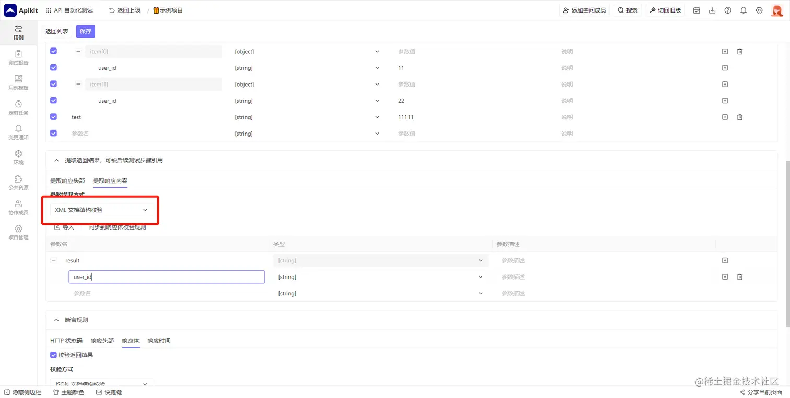Image resolution: width=790 pixels, height=398 pixels.
Task: Click the user_id parameter name input
Action: (167, 277)
